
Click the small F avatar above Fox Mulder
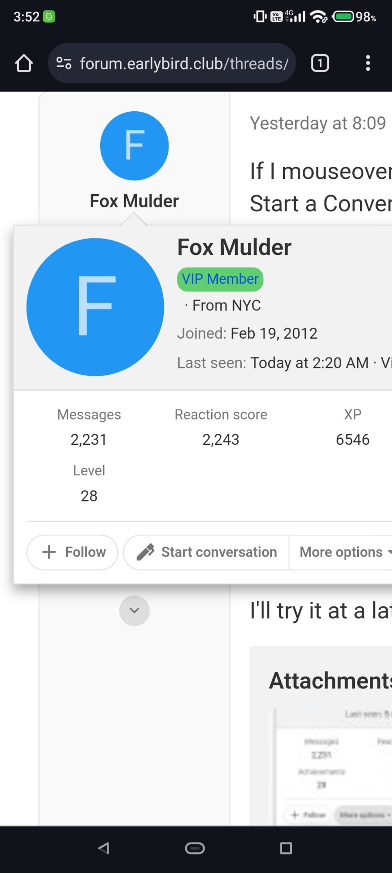135,146
